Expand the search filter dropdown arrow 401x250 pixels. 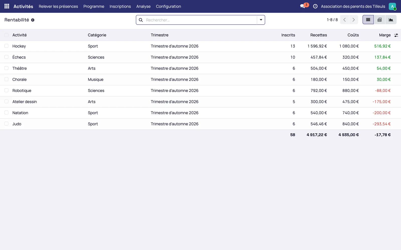(261, 20)
